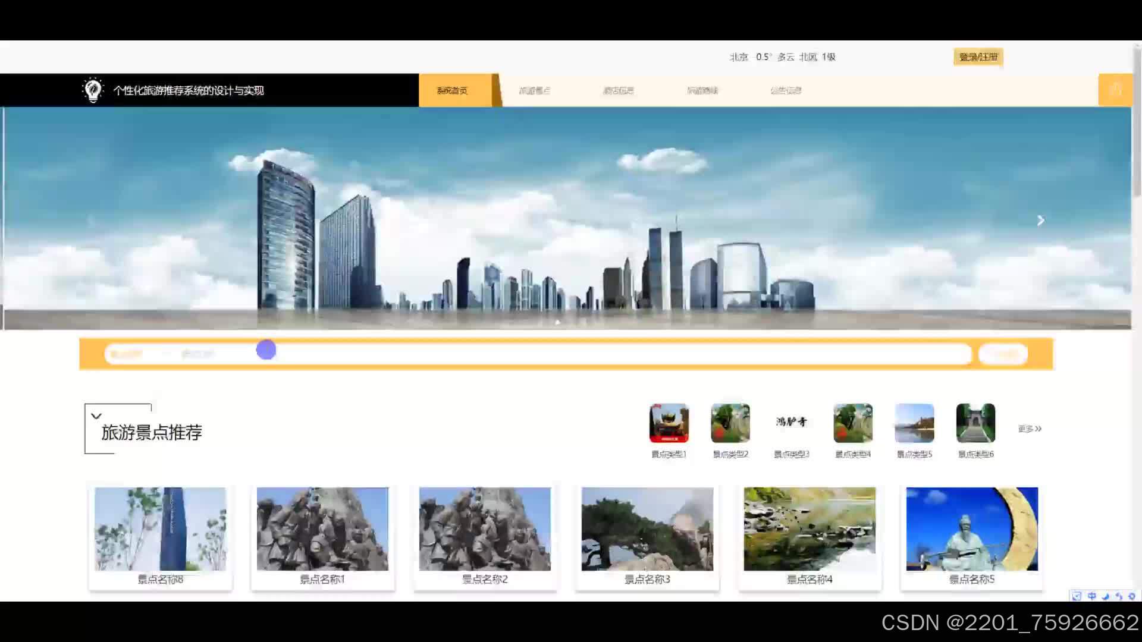Select the 景点类型6 category icon

975,423
